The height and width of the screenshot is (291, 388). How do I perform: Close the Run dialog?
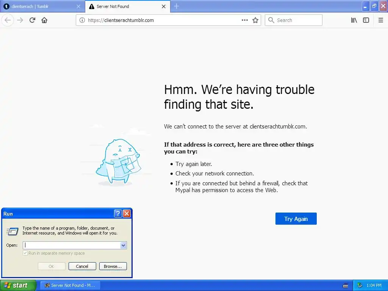point(127,213)
